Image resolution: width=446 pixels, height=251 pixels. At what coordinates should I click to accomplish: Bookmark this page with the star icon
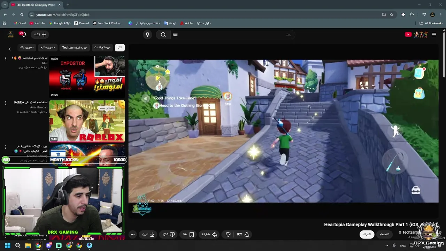tap(392, 15)
